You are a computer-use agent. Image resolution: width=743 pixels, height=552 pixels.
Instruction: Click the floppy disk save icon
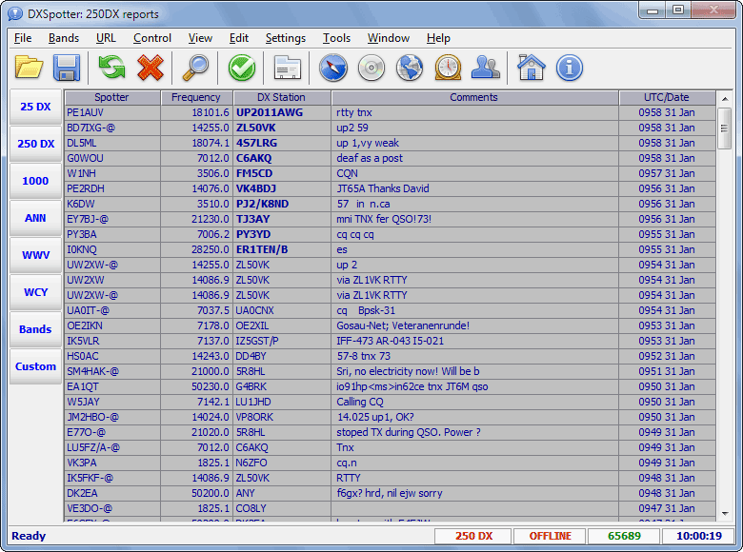[x=66, y=68]
